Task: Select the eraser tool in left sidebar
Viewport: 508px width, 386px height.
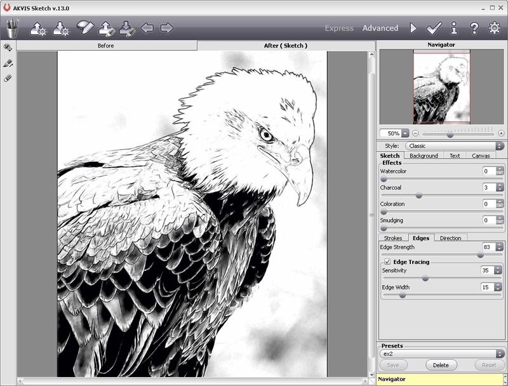Action: [8, 78]
